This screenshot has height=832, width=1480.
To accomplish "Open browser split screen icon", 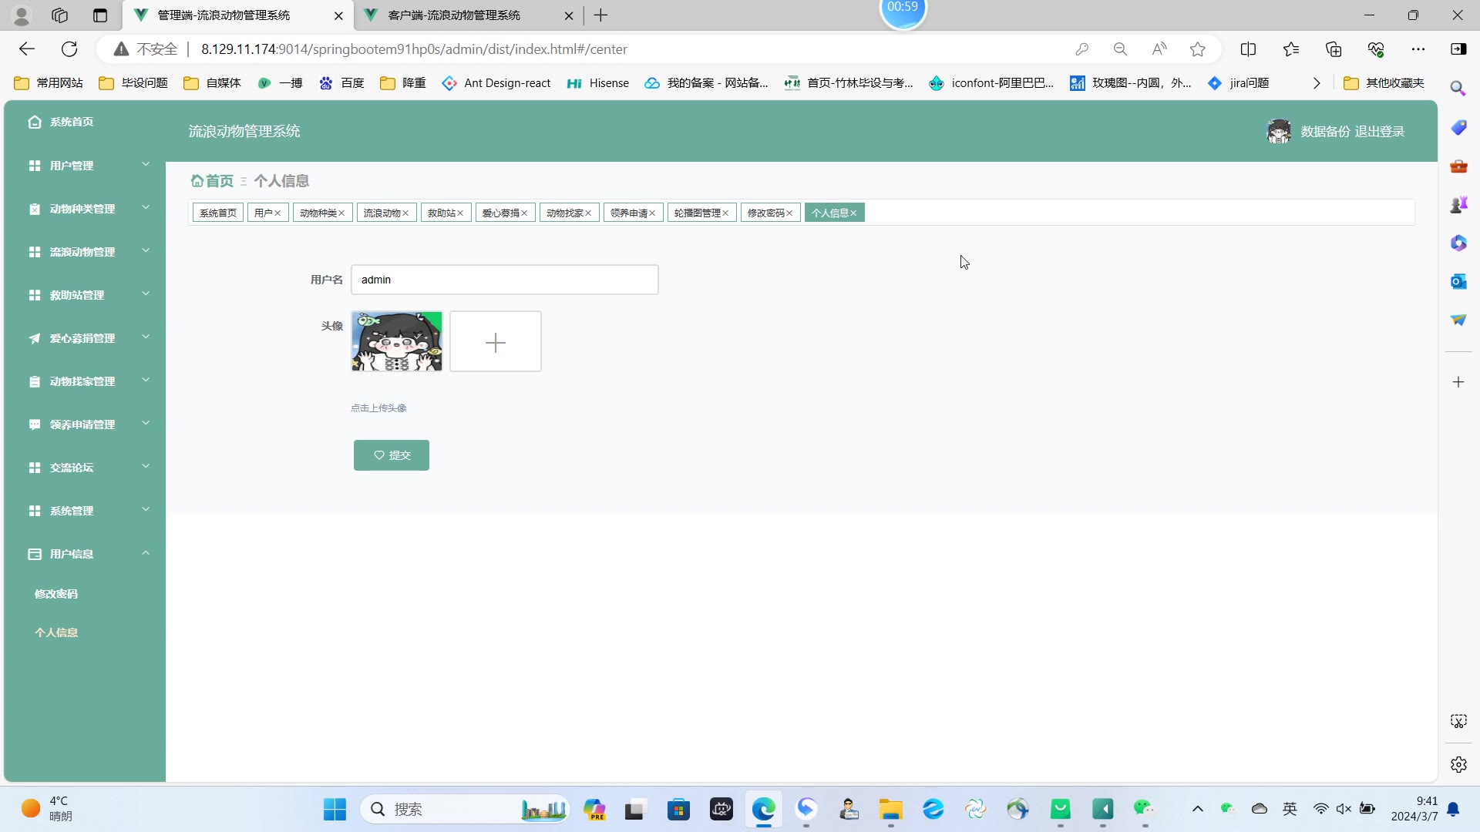I will click(x=1248, y=49).
